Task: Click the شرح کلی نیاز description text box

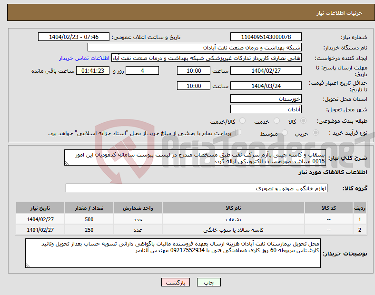Action: (195, 158)
